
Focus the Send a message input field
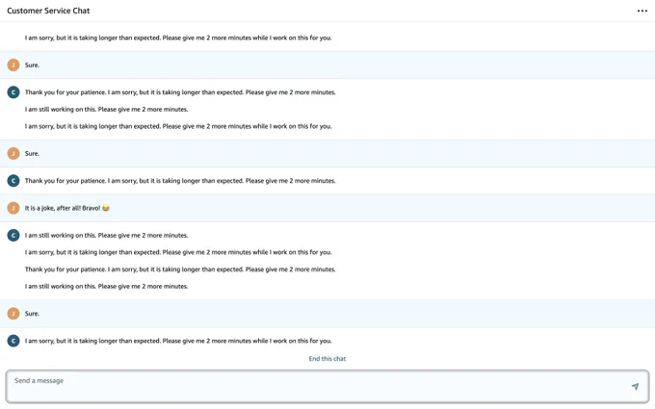click(327, 387)
